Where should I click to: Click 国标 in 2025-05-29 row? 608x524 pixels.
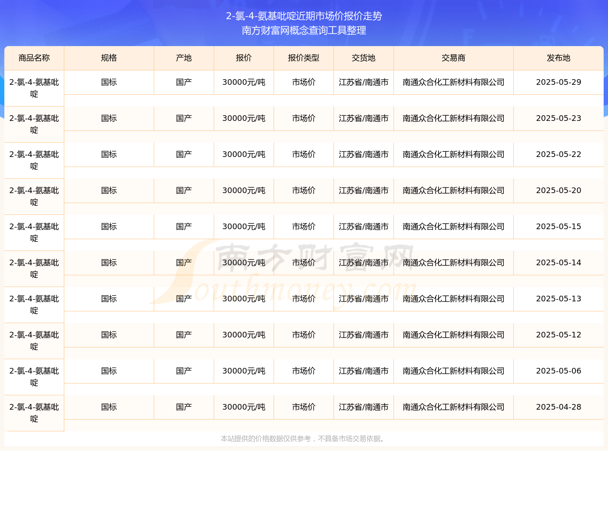coord(109,82)
